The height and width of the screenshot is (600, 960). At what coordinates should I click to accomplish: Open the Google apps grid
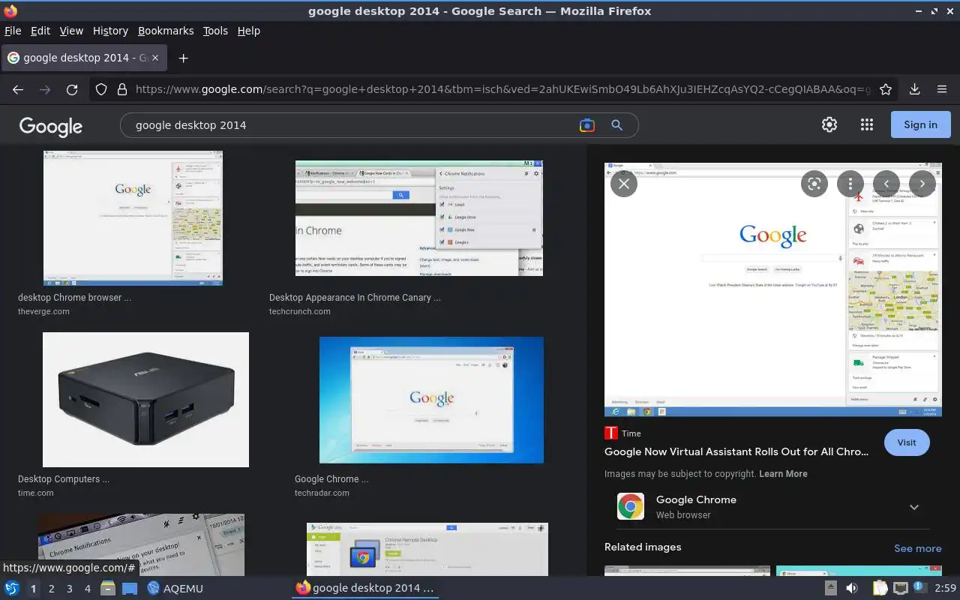tap(867, 124)
